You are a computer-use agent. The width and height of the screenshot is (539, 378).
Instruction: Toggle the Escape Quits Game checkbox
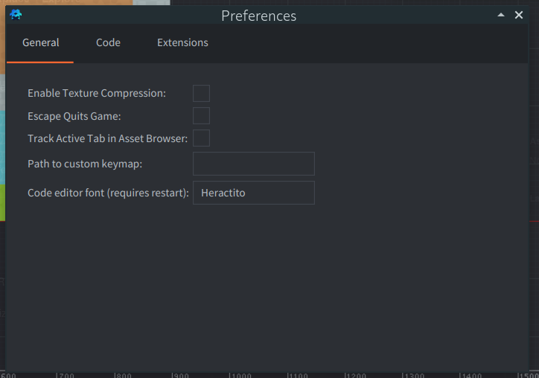tap(202, 116)
